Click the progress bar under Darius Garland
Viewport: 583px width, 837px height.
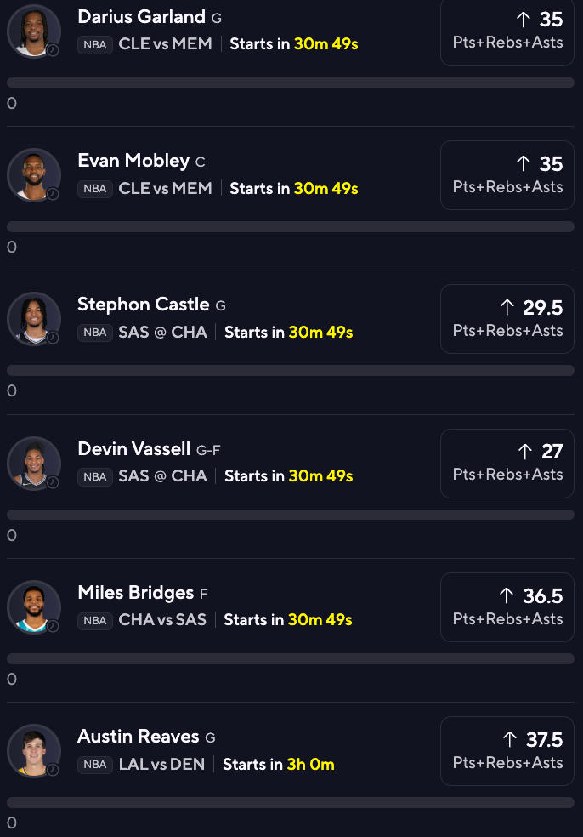[x=291, y=83]
